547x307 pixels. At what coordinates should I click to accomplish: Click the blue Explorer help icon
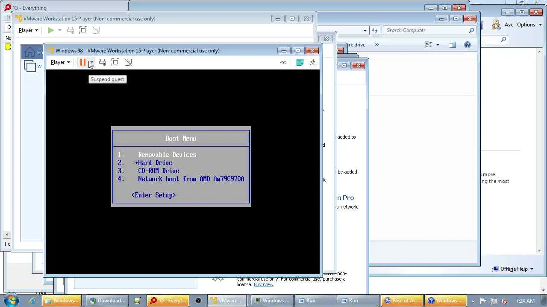468,45
